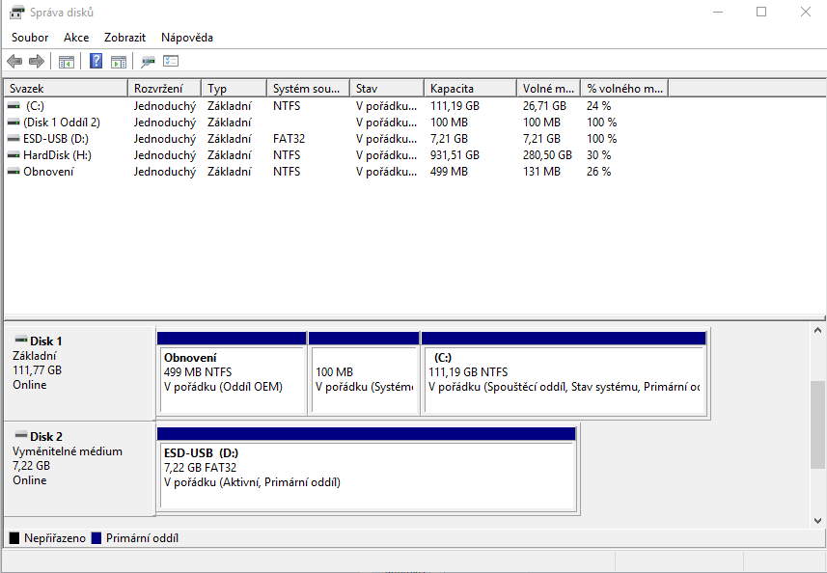Click the 7,21 GB capacity cell
Viewport: 827px width, 573px height.
pyautogui.click(x=449, y=139)
